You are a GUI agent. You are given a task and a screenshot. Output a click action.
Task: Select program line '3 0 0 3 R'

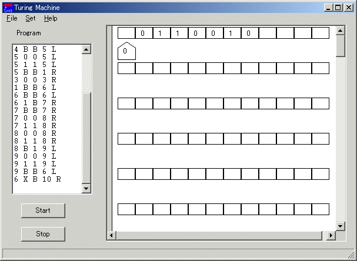(35, 80)
